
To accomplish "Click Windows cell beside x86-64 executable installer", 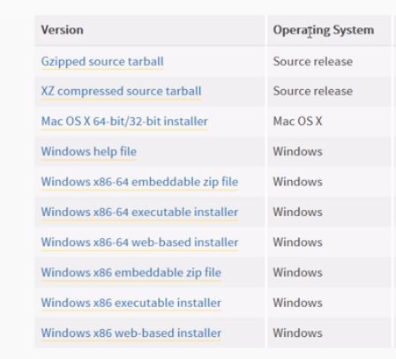I will coord(297,212).
